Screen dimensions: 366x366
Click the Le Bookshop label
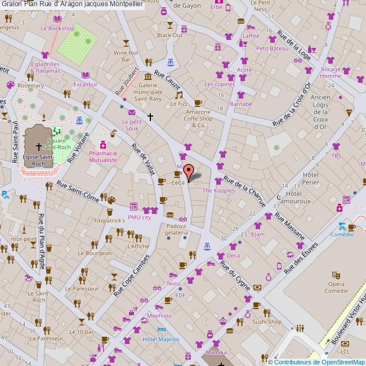tap(57, 28)
